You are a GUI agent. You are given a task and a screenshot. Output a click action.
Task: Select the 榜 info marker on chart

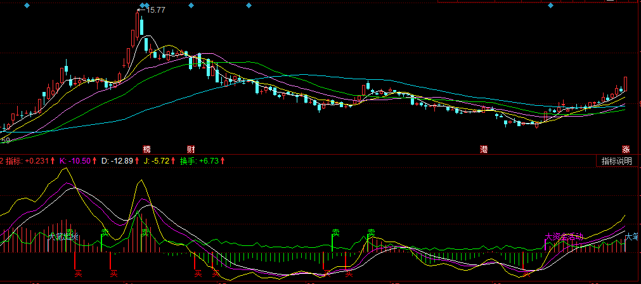pos(147,150)
